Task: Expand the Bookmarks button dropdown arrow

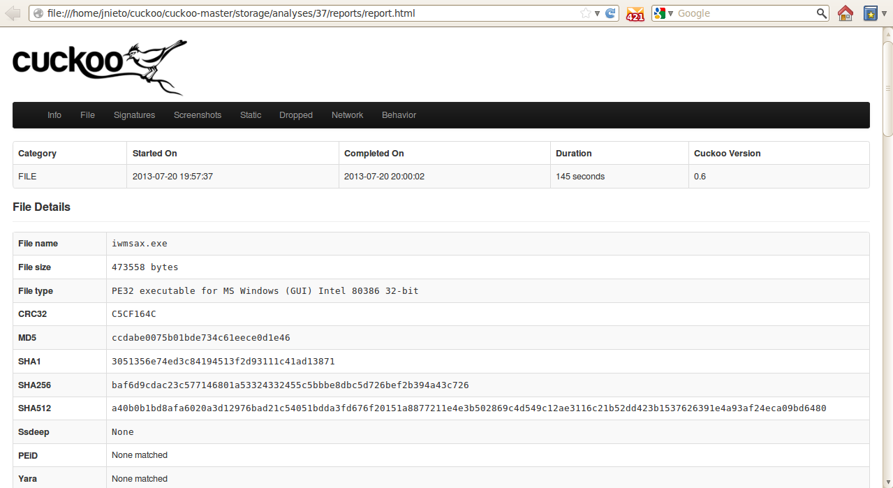Action: click(x=883, y=13)
